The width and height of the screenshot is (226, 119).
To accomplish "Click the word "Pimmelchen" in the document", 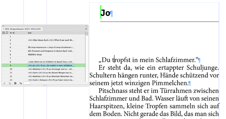I will (x=169, y=83).
